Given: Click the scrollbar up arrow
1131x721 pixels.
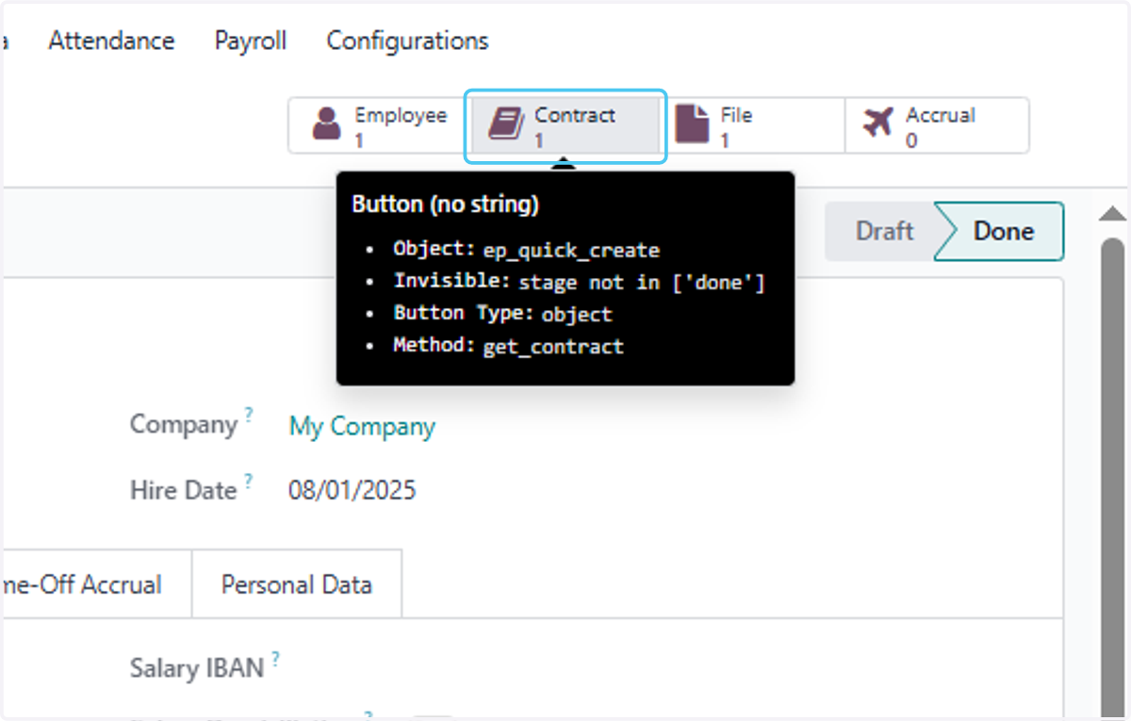Looking at the screenshot, I should tap(1113, 213).
